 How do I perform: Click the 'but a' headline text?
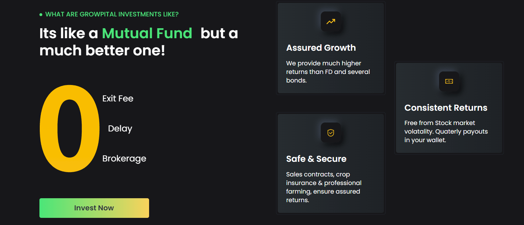tap(219, 34)
